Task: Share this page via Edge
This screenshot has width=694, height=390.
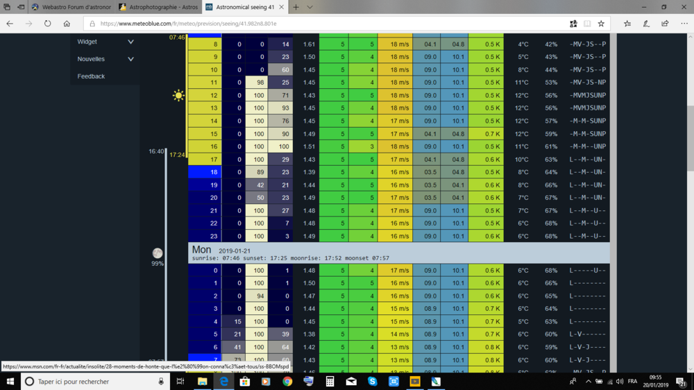Action: click(x=665, y=24)
